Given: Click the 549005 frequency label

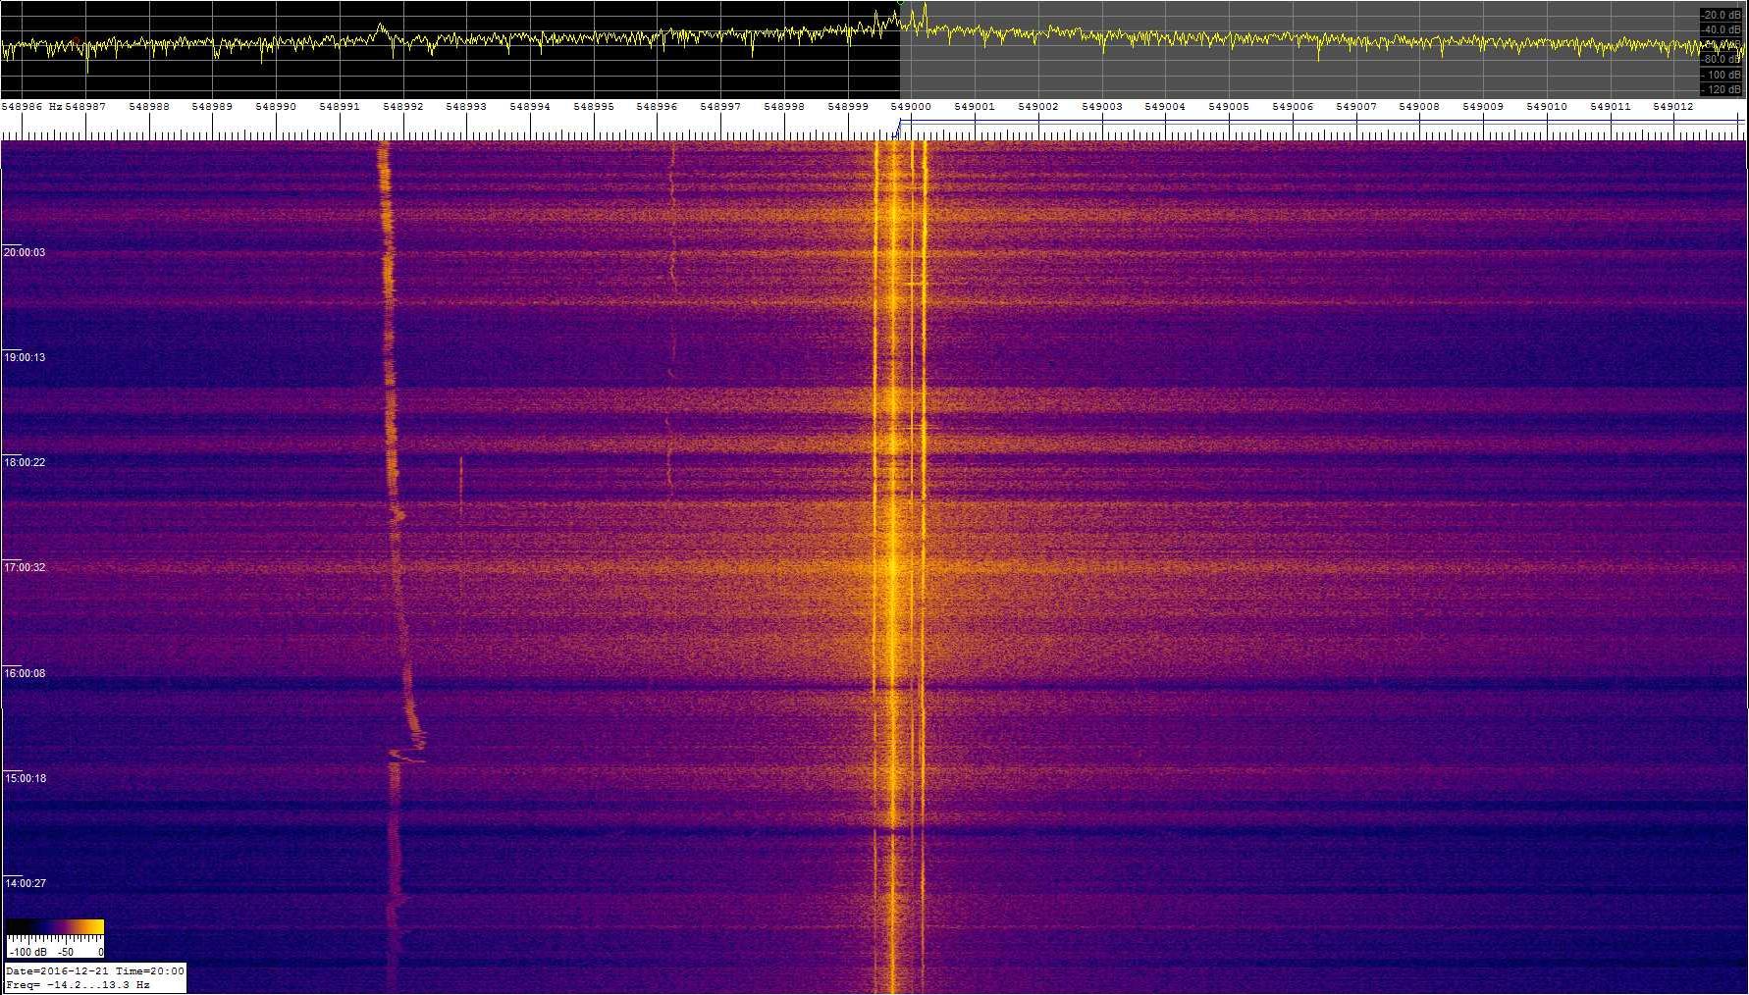Looking at the screenshot, I should point(1229,106).
